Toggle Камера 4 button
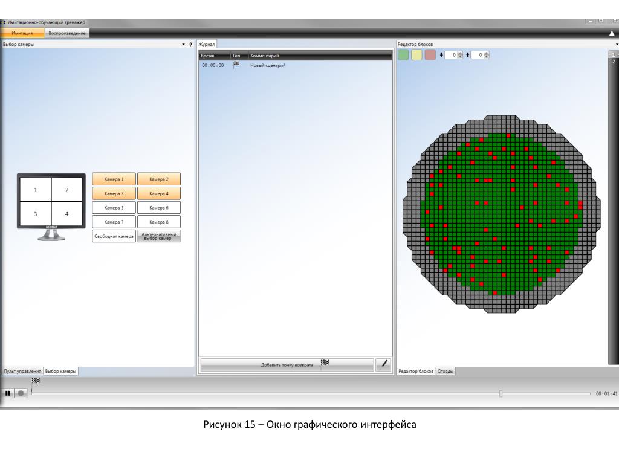Viewport: 619px width, 464px height. point(159,193)
